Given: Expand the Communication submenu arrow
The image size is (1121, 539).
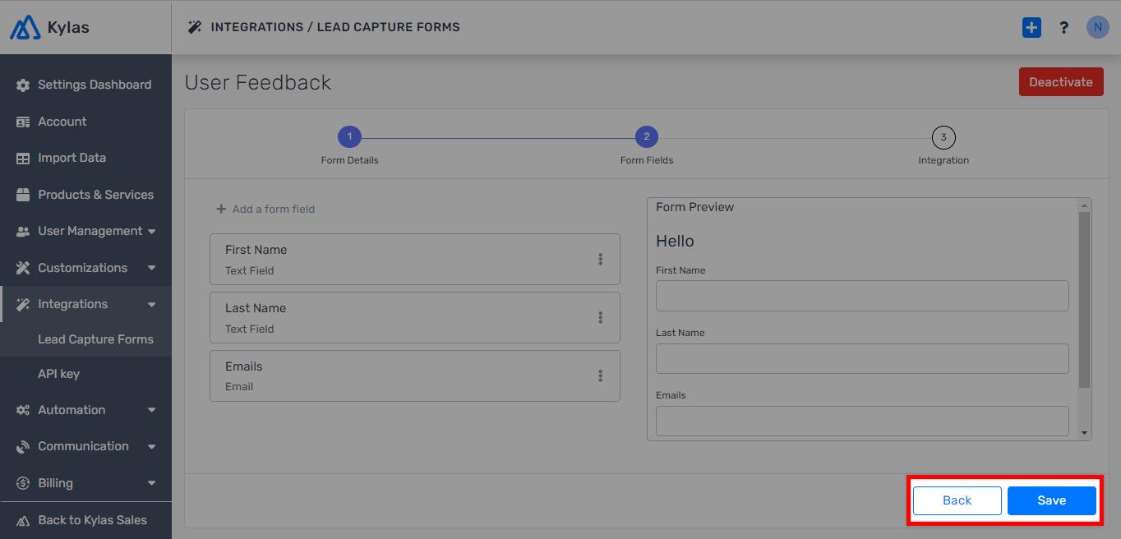Looking at the screenshot, I should [152, 447].
